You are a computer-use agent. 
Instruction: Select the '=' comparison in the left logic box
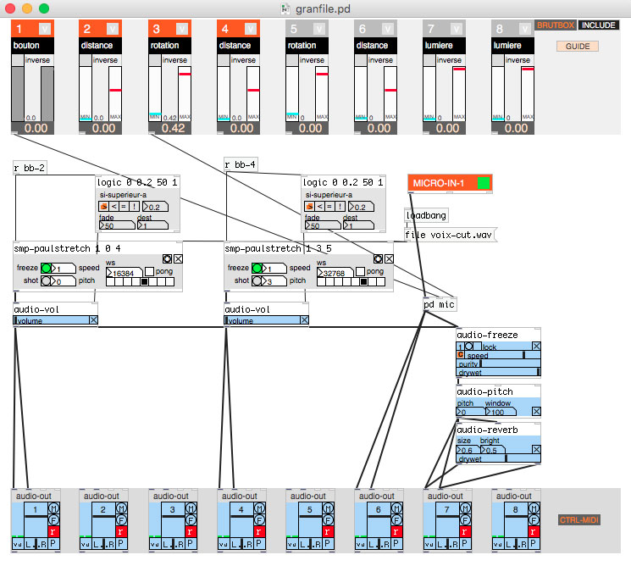click(124, 207)
